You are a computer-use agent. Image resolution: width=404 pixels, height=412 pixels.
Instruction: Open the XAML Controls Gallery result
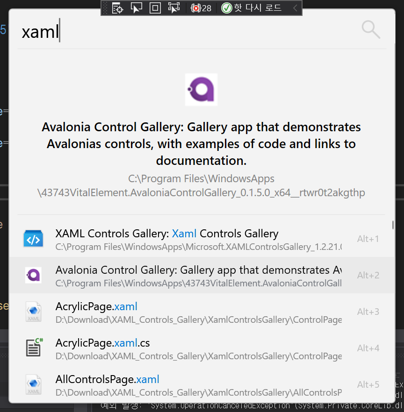click(x=202, y=239)
